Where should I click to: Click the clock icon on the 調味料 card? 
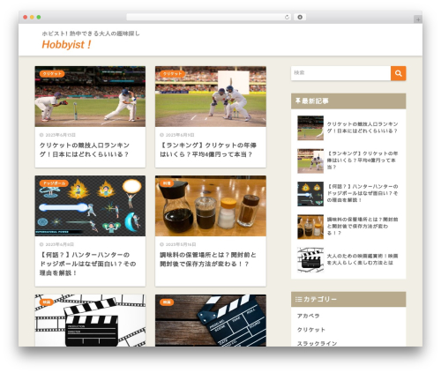(161, 244)
